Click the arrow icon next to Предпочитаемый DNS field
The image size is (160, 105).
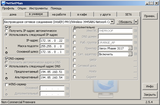click(67, 72)
